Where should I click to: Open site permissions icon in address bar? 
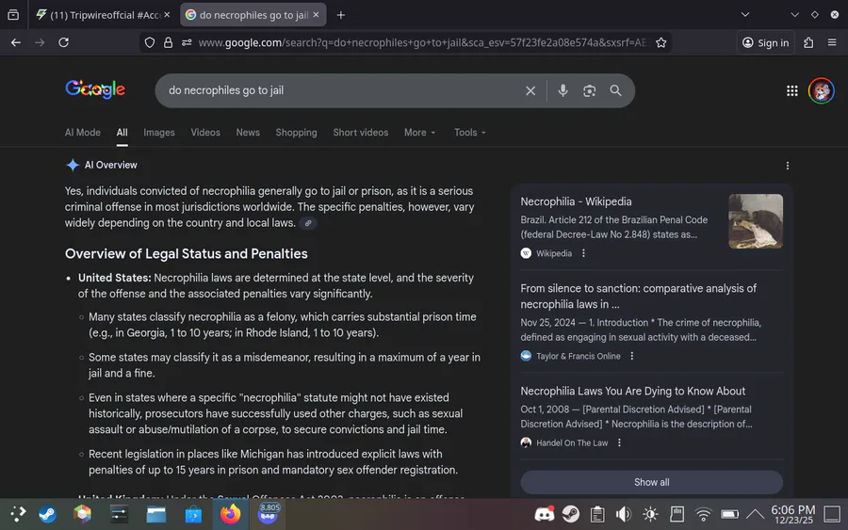pyautogui.click(x=187, y=42)
